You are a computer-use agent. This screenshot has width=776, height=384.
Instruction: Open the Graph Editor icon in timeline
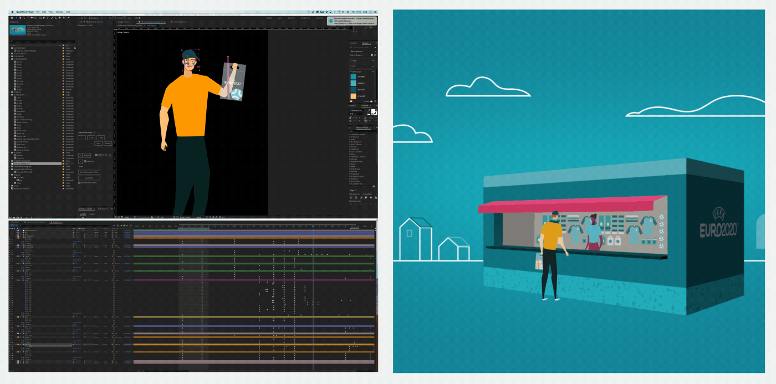131,226
